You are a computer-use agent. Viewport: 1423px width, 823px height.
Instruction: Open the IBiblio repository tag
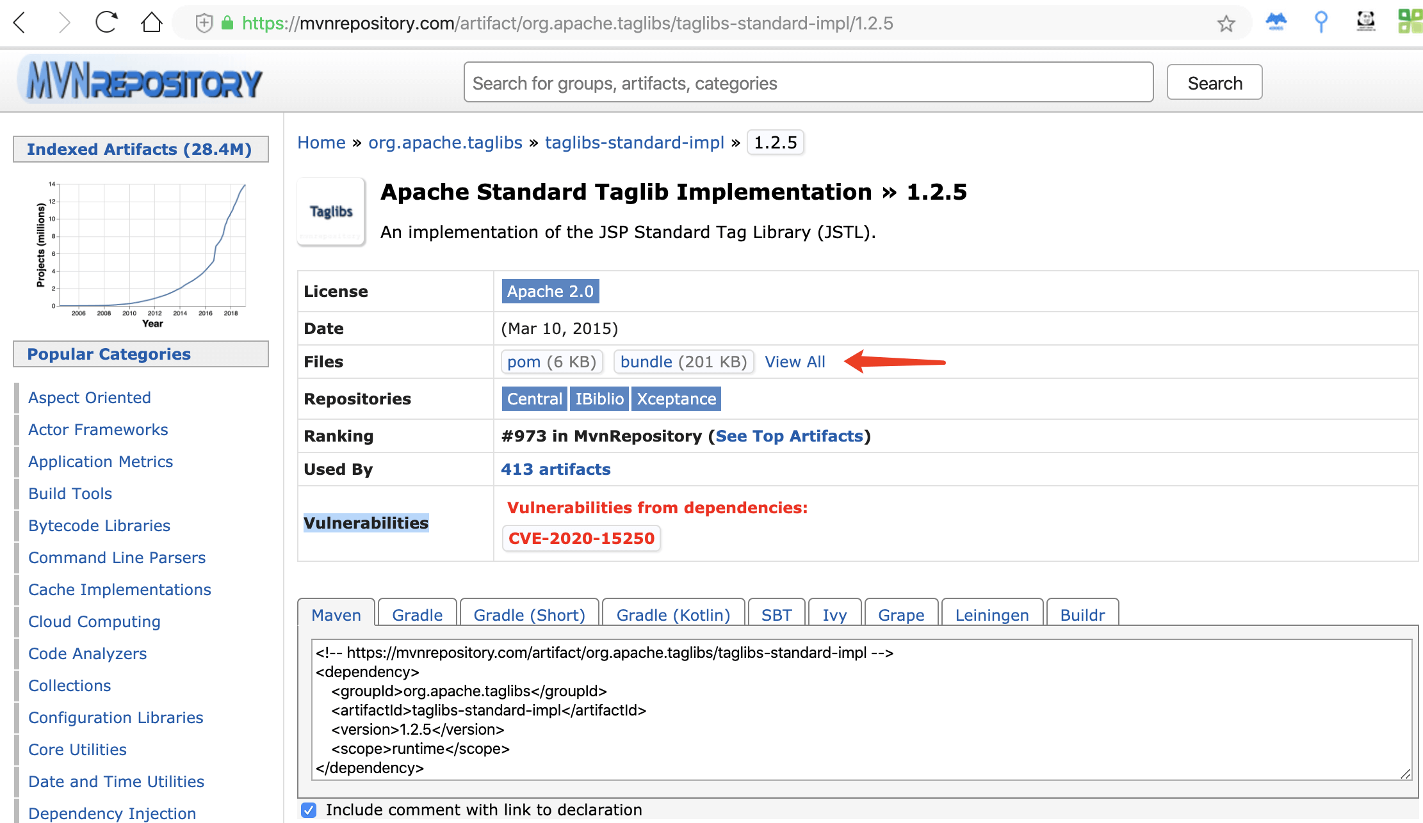(x=599, y=399)
